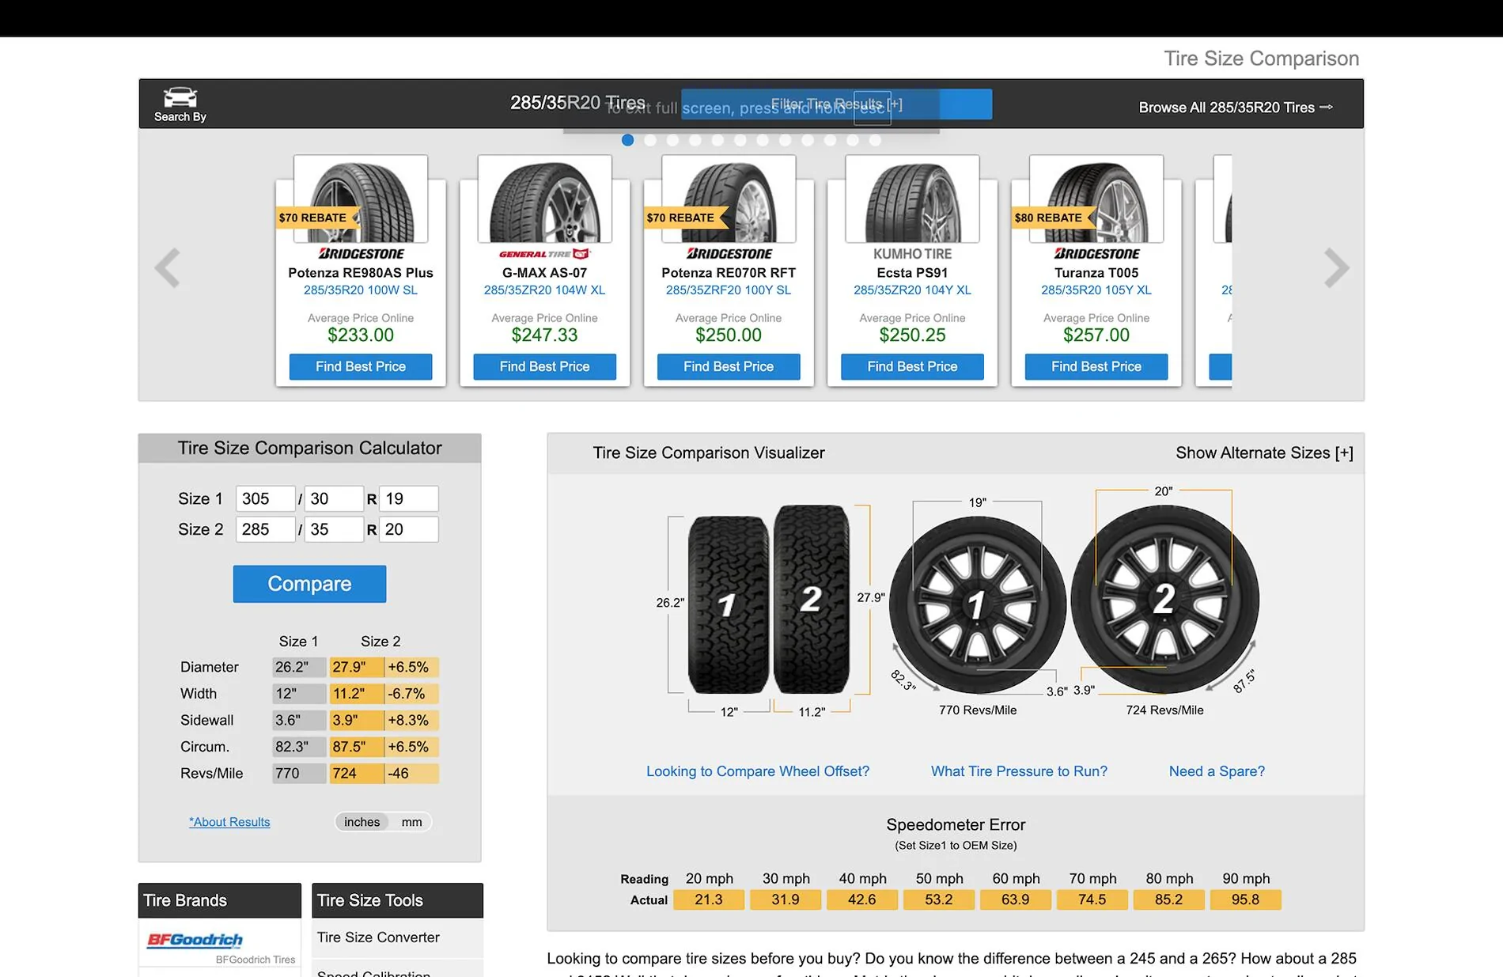This screenshot has height=977, width=1503.
Task: Click the Search By car icon
Action: click(x=180, y=97)
